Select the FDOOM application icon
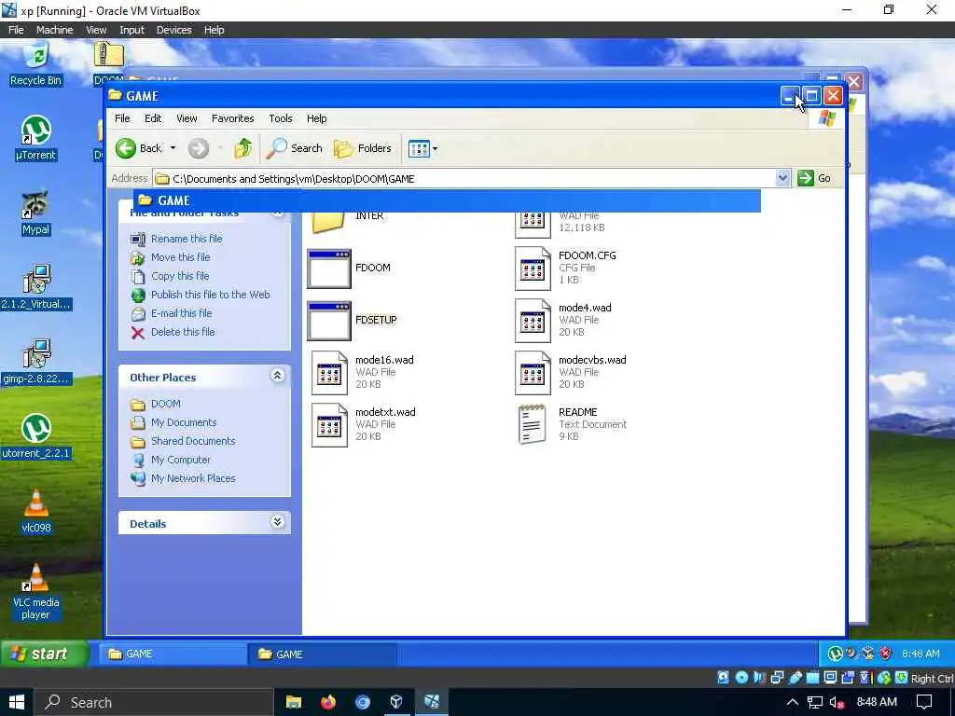 329,268
